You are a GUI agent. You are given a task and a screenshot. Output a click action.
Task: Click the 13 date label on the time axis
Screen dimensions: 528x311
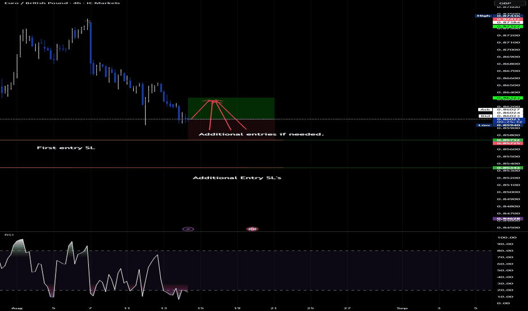163,308
